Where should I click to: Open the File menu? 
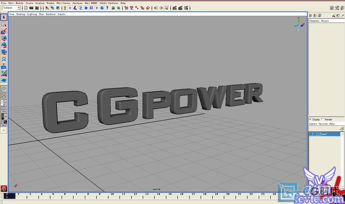pos(4,3)
